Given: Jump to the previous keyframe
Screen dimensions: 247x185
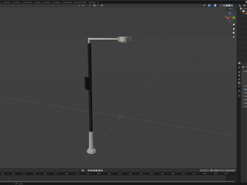Looking at the screenshot, I should (x=91, y=171).
